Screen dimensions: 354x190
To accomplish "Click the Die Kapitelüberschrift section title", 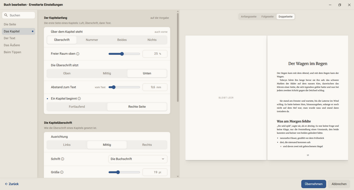I will 58,123.
